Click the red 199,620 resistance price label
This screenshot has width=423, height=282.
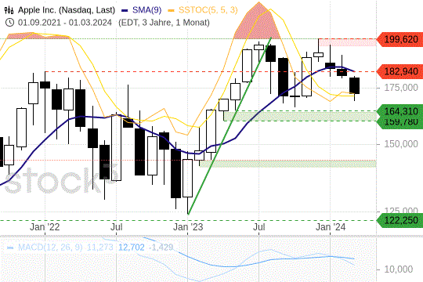point(399,39)
